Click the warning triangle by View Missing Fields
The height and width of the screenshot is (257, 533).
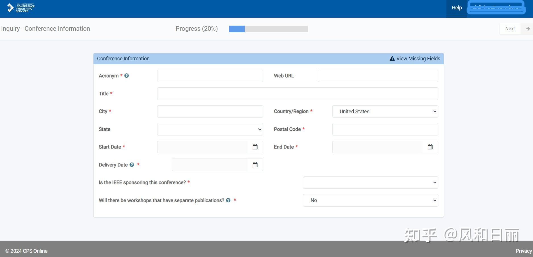tap(392, 59)
